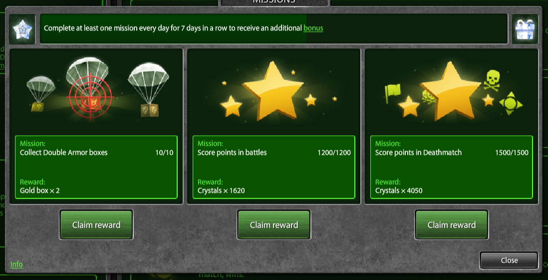Open the Info link
Viewport: 548px width, 280px height.
[16, 264]
